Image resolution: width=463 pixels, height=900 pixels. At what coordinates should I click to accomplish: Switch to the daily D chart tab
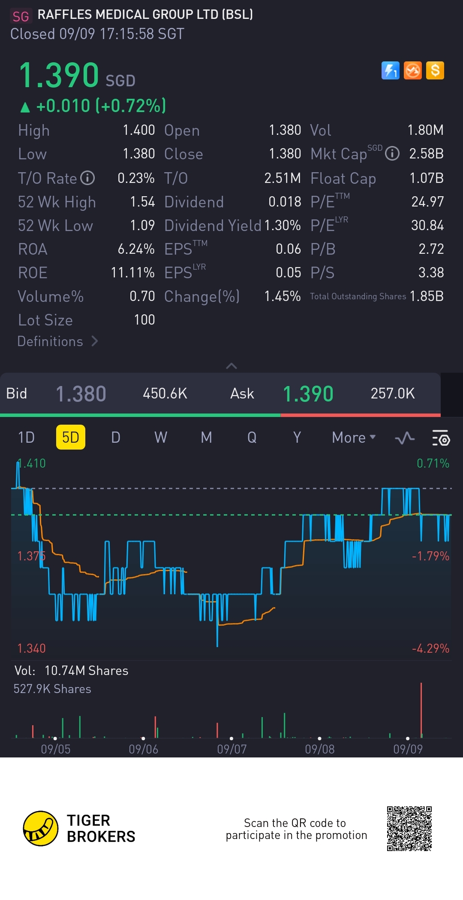pyautogui.click(x=116, y=438)
